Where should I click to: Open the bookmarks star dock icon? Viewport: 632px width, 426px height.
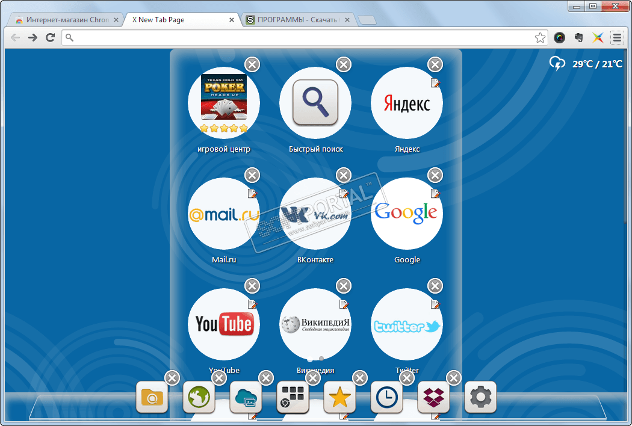(339, 397)
